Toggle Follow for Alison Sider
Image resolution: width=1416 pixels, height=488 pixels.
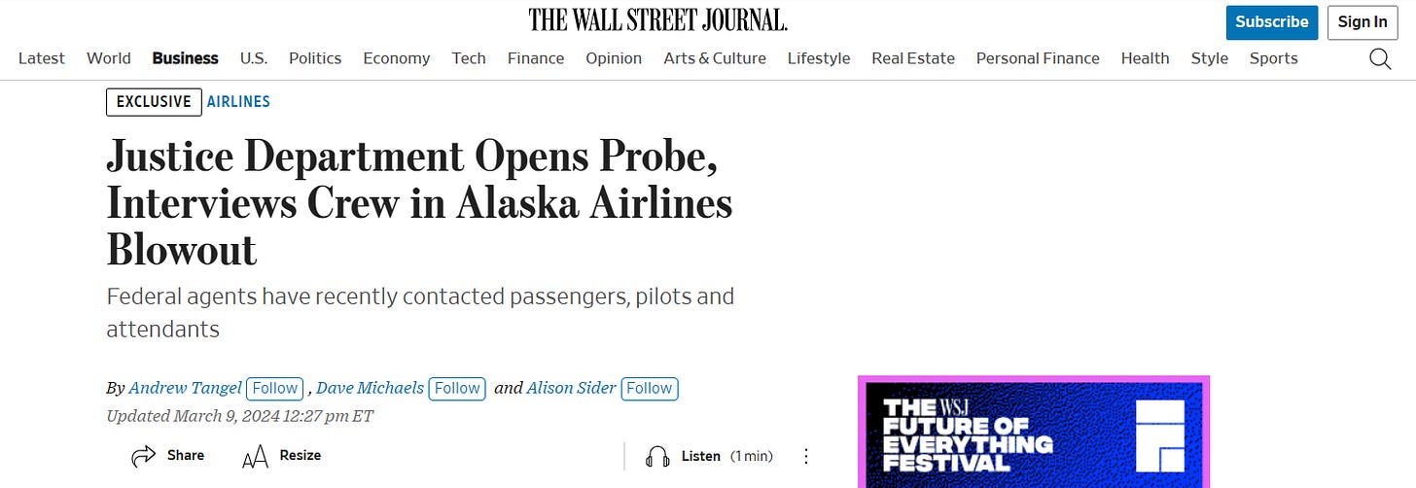(x=650, y=388)
